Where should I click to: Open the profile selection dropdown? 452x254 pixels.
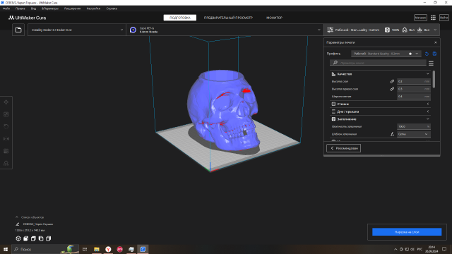click(x=386, y=54)
